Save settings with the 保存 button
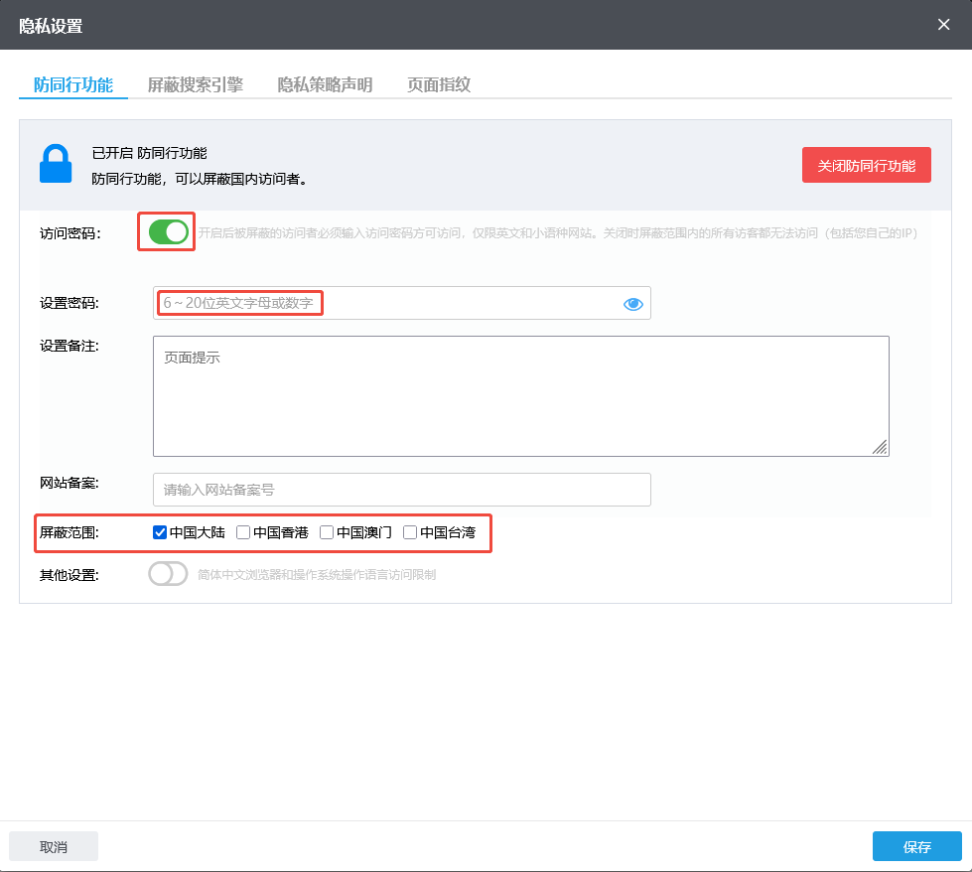The width and height of the screenshot is (972, 872). (x=916, y=846)
